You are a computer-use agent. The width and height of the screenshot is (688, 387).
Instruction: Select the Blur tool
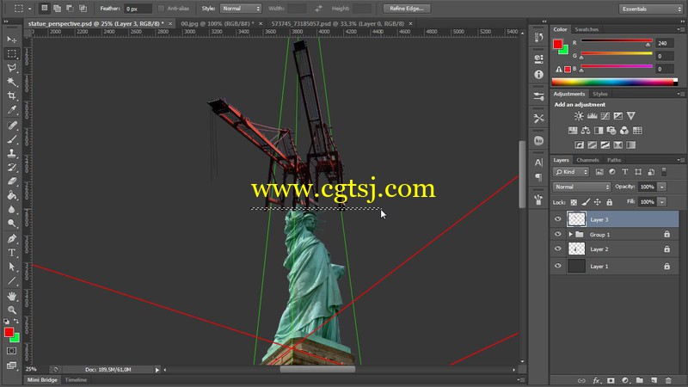[12, 210]
